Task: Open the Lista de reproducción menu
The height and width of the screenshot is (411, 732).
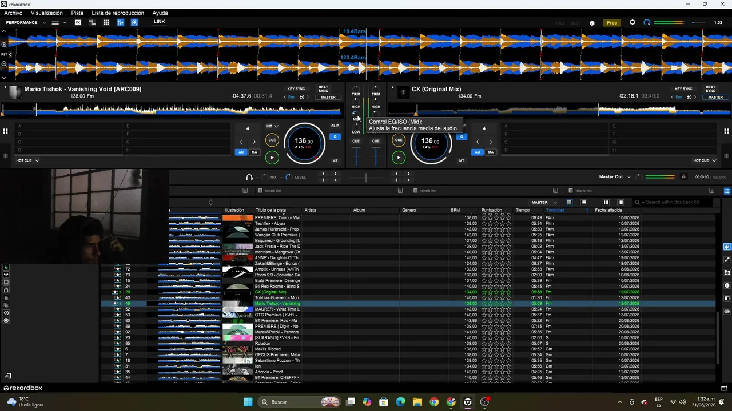Action: coord(118,13)
